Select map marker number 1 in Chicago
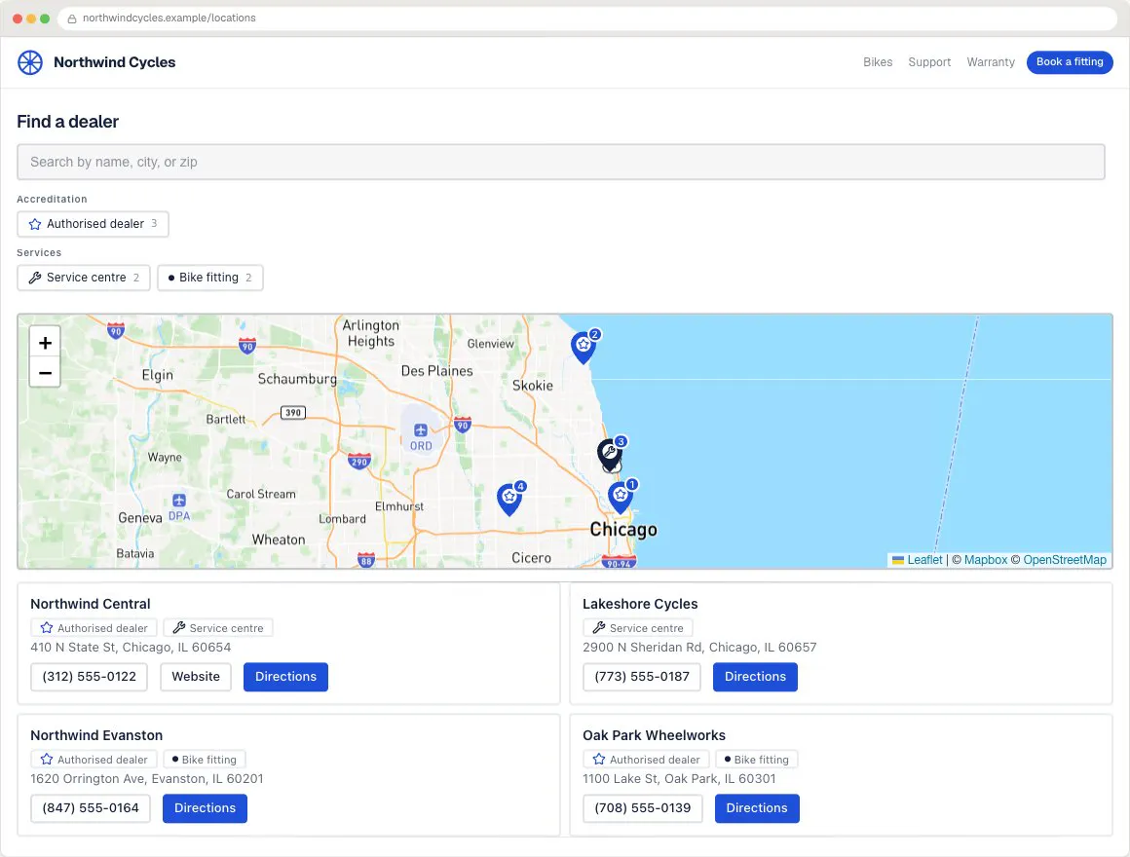This screenshot has width=1130, height=857. click(x=621, y=497)
